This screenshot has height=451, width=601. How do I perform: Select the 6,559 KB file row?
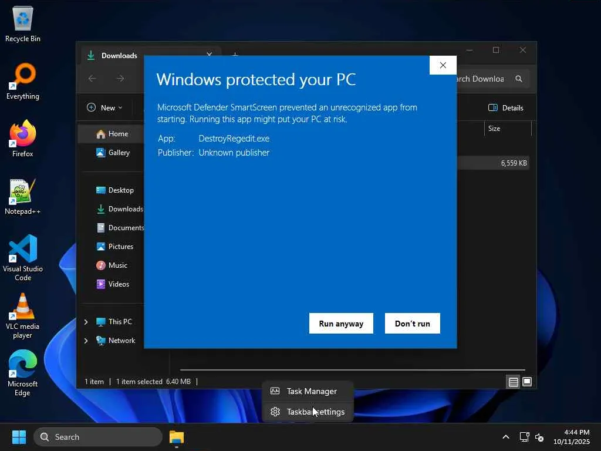click(493, 163)
